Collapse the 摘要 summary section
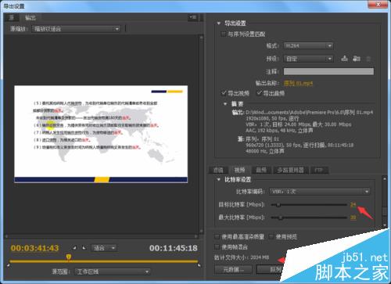The image size is (391, 284). click(225, 104)
